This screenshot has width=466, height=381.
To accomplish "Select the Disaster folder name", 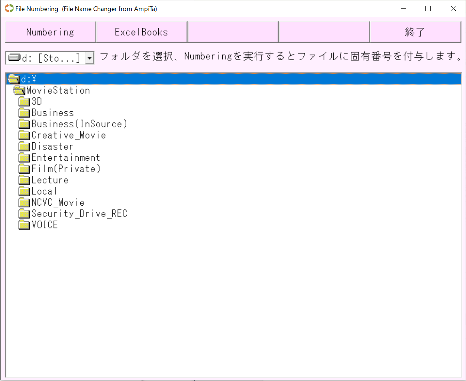I will click(x=52, y=146).
